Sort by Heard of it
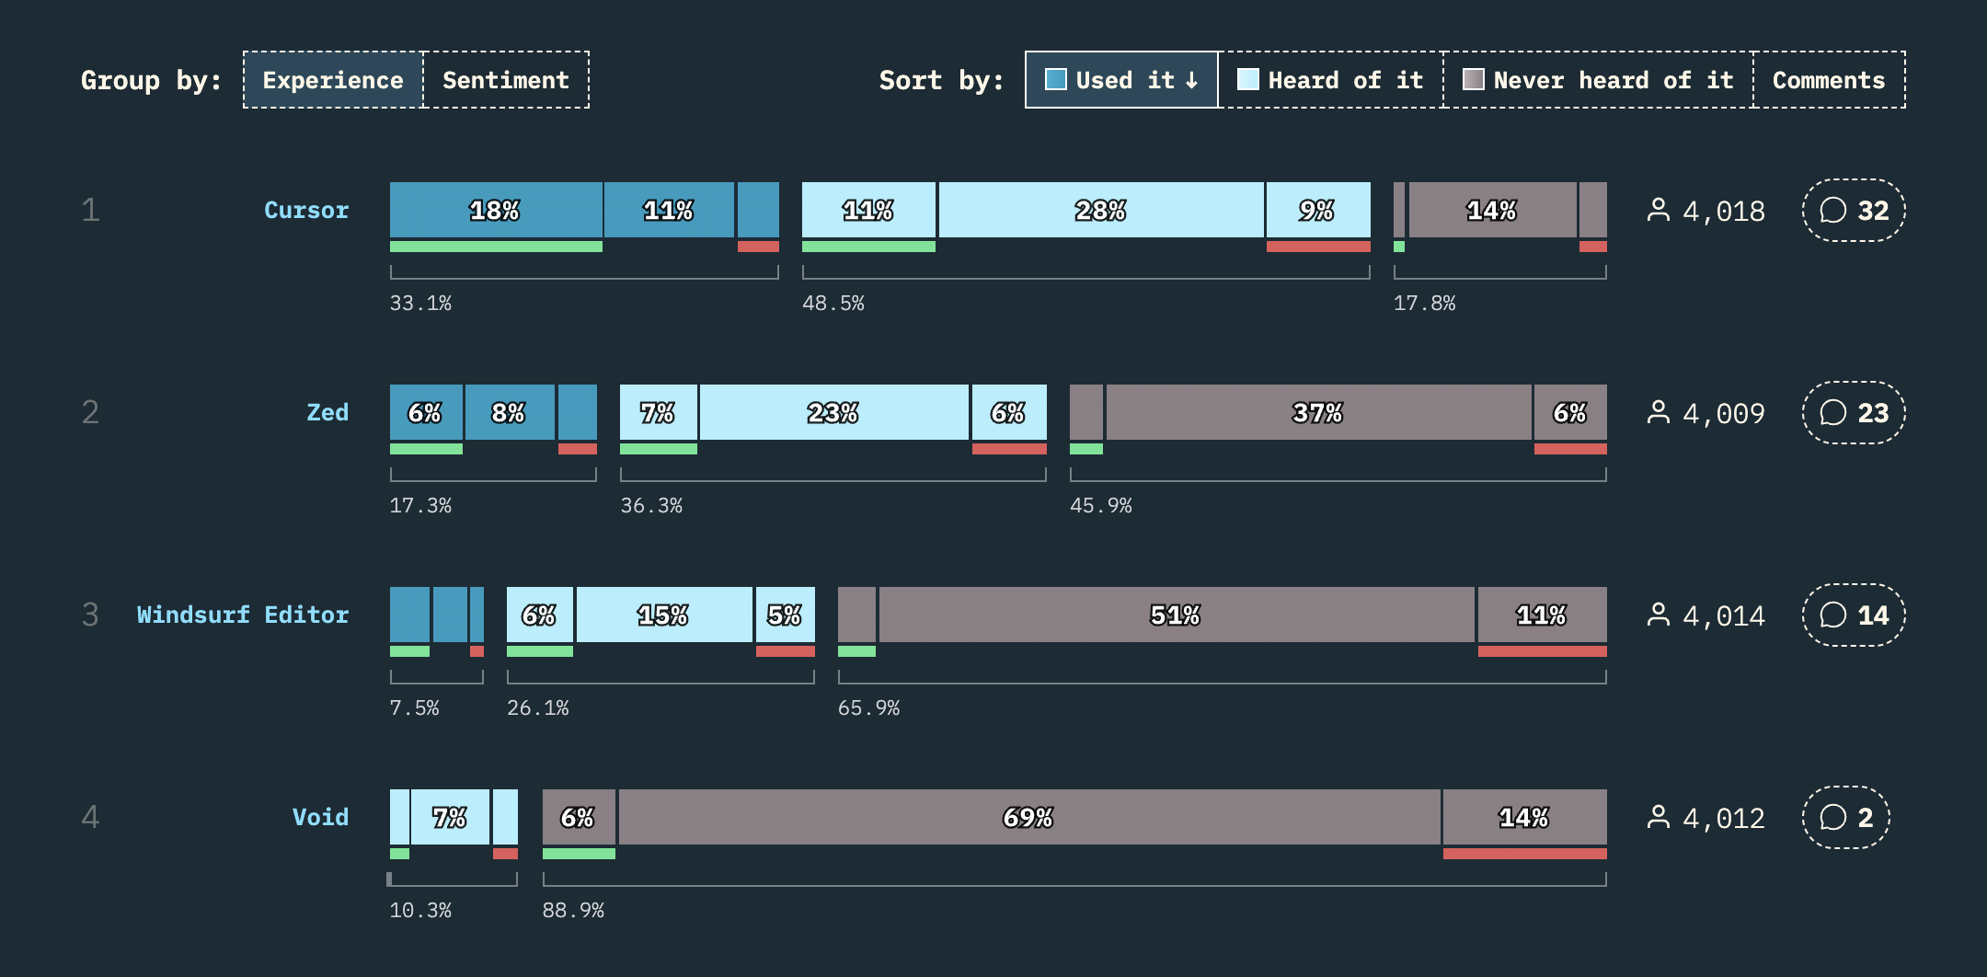Screen dimensions: 1987x977 (1330, 80)
